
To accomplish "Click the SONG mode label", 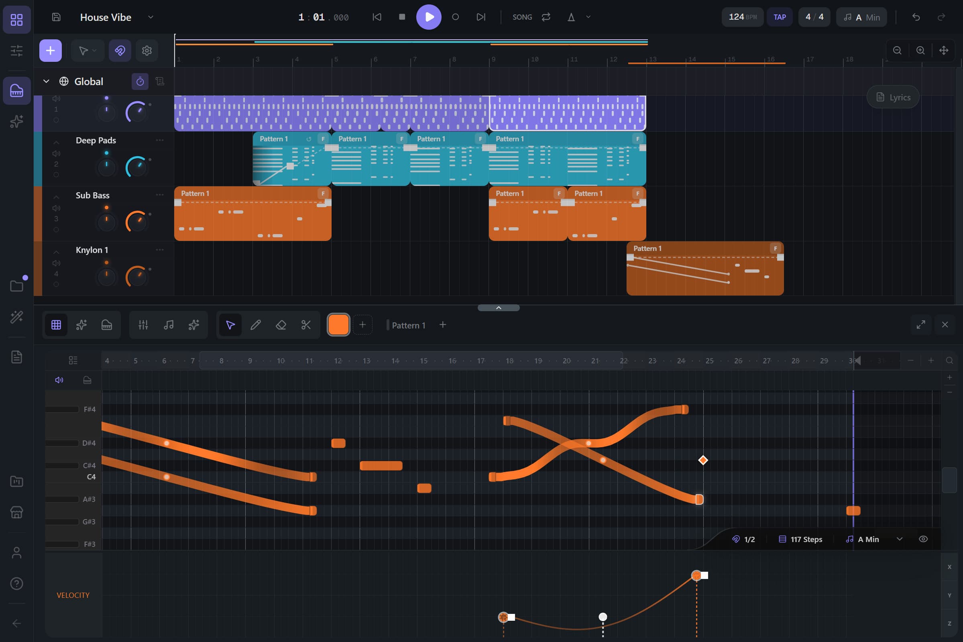I will [522, 17].
